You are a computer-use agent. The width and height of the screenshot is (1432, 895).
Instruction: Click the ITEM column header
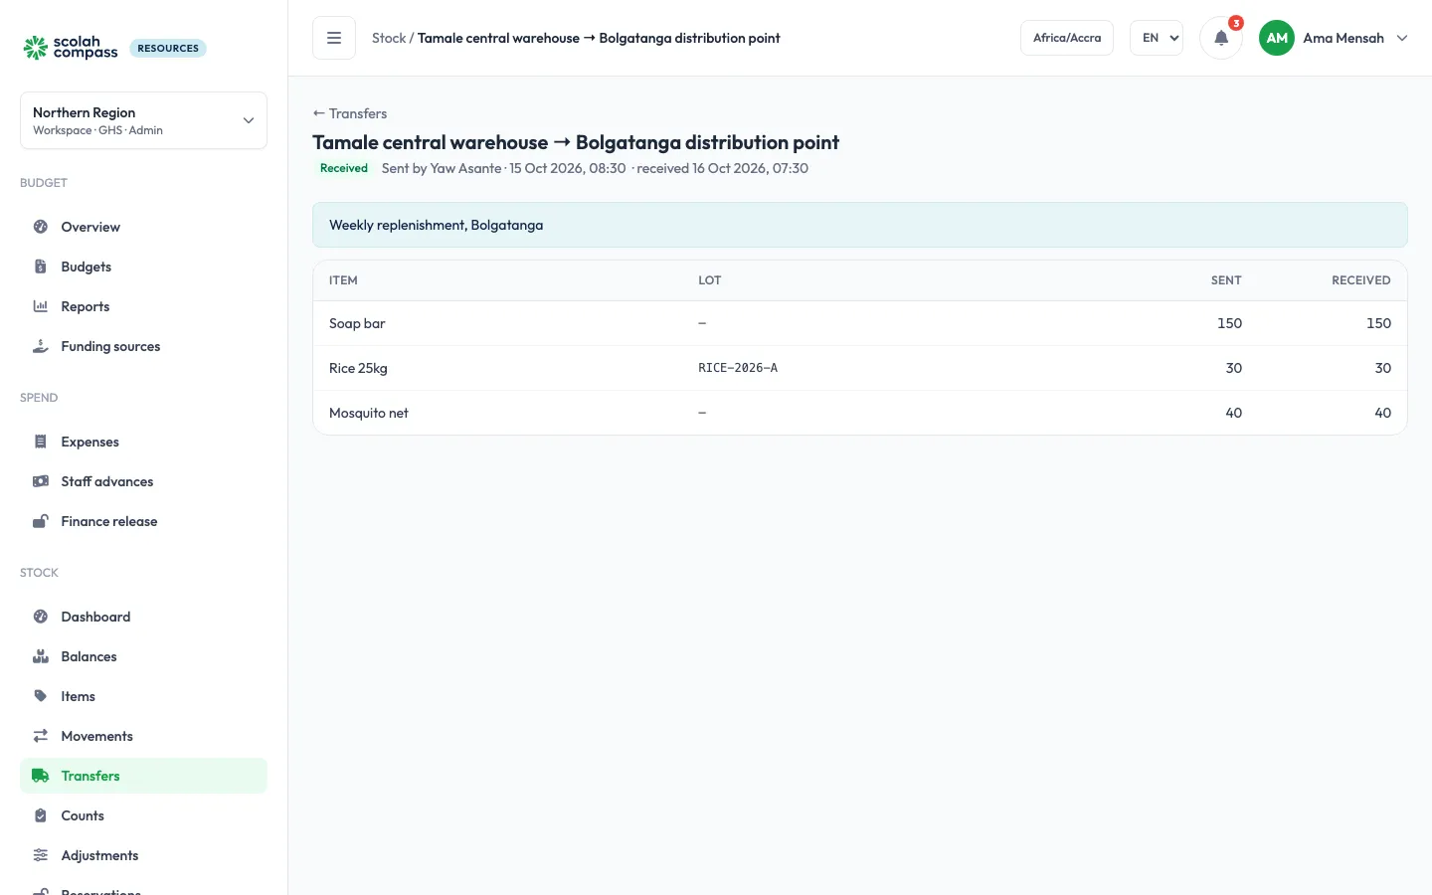click(x=343, y=280)
